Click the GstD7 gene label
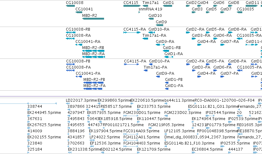Viewport: 262px width, 154px height. click(x=226, y=9)
